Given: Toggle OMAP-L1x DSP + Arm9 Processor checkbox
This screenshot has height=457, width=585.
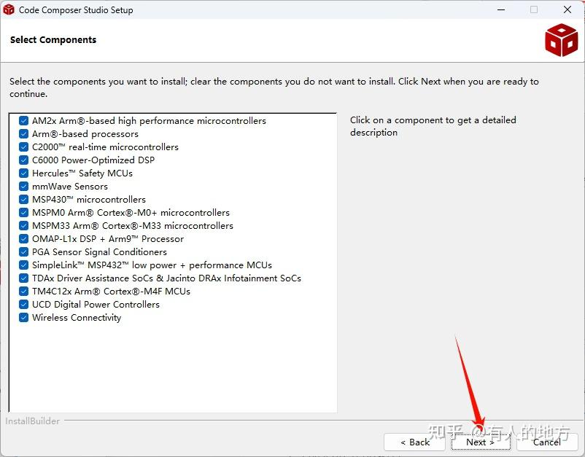Looking at the screenshot, I should 23,239.
